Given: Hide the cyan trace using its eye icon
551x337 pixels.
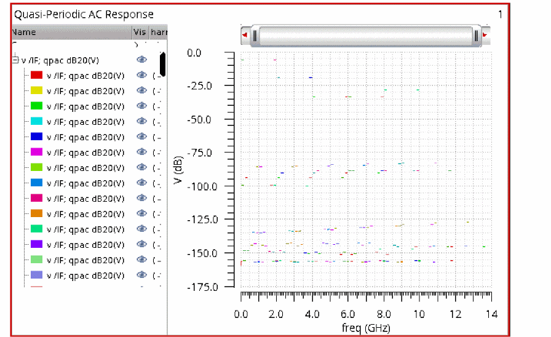Looking at the screenshot, I should click(x=142, y=121).
